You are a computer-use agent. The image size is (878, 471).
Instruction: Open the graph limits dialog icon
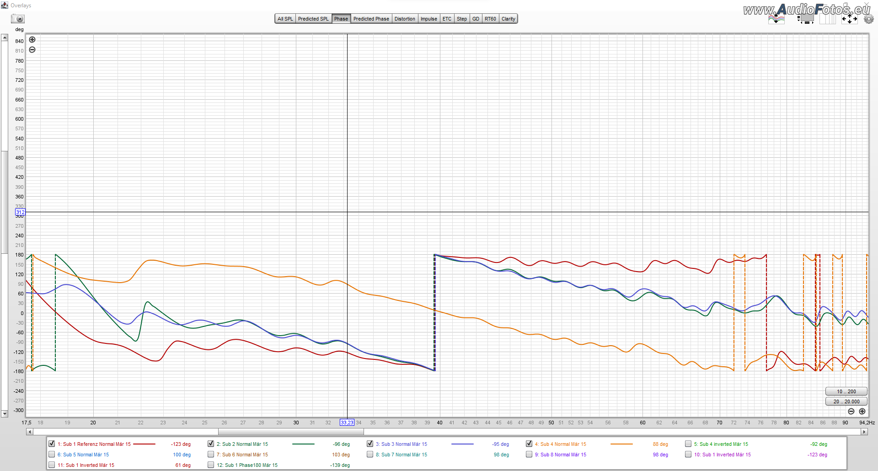850,19
